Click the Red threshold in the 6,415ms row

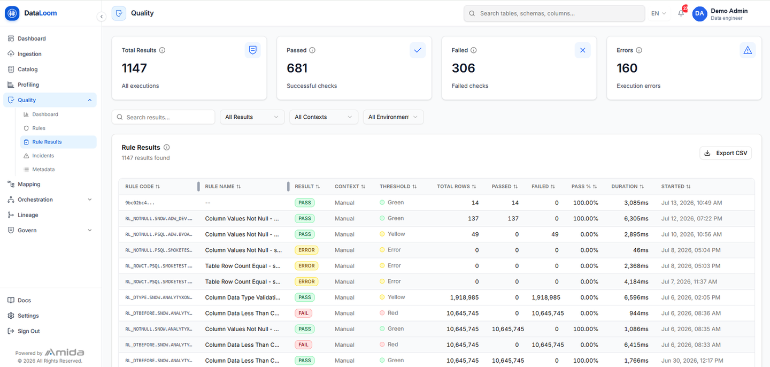pyautogui.click(x=389, y=345)
